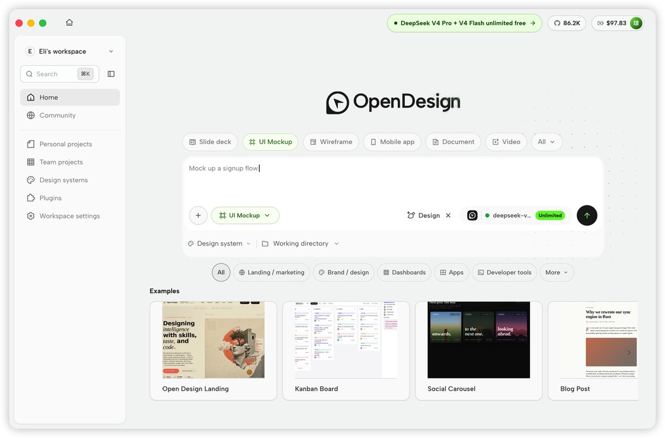Remove the Design tag with X

tap(448, 215)
